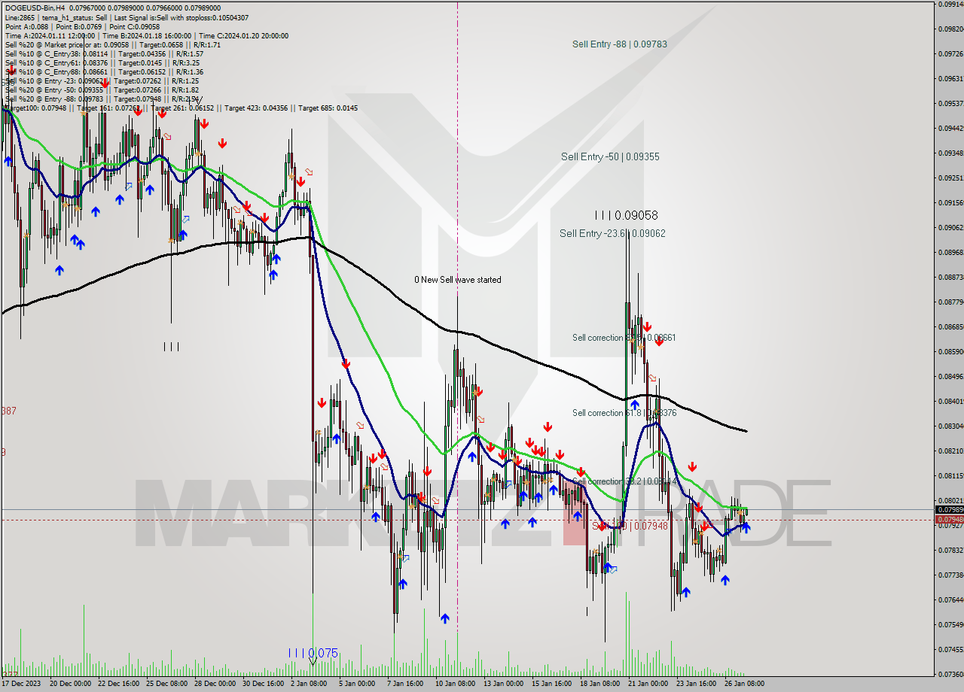The image size is (964, 692).
Task: Click the 0.08779 price axis value
Action: (950, 302)
